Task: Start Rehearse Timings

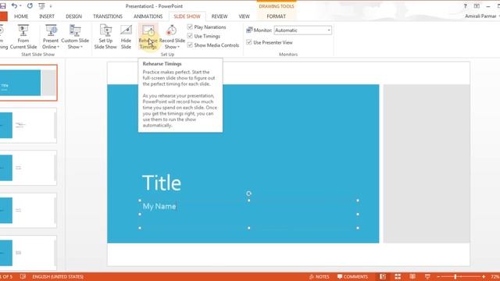Action: click(148, 37)
